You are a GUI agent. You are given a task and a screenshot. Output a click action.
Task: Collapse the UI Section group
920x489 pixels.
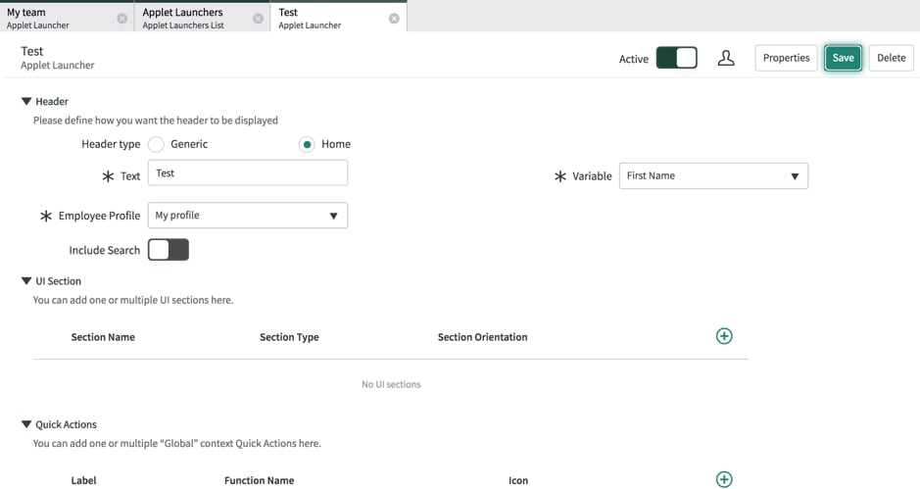(x=26, y=281)
